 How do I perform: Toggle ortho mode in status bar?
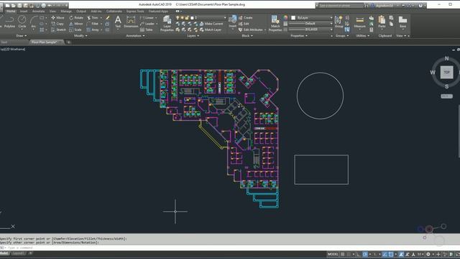point(359,254)
